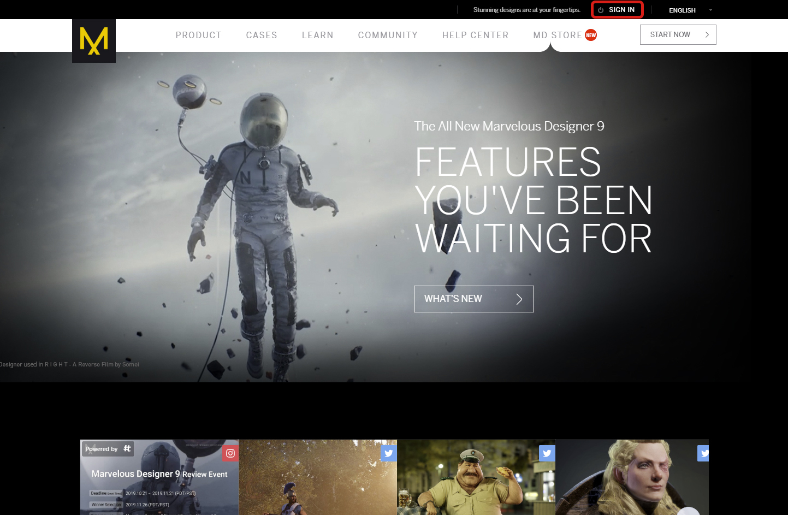Open the MD STORE menu item
Image resolution: width=788 pixels, height=515 pixels.
click(x=558, y=35)
